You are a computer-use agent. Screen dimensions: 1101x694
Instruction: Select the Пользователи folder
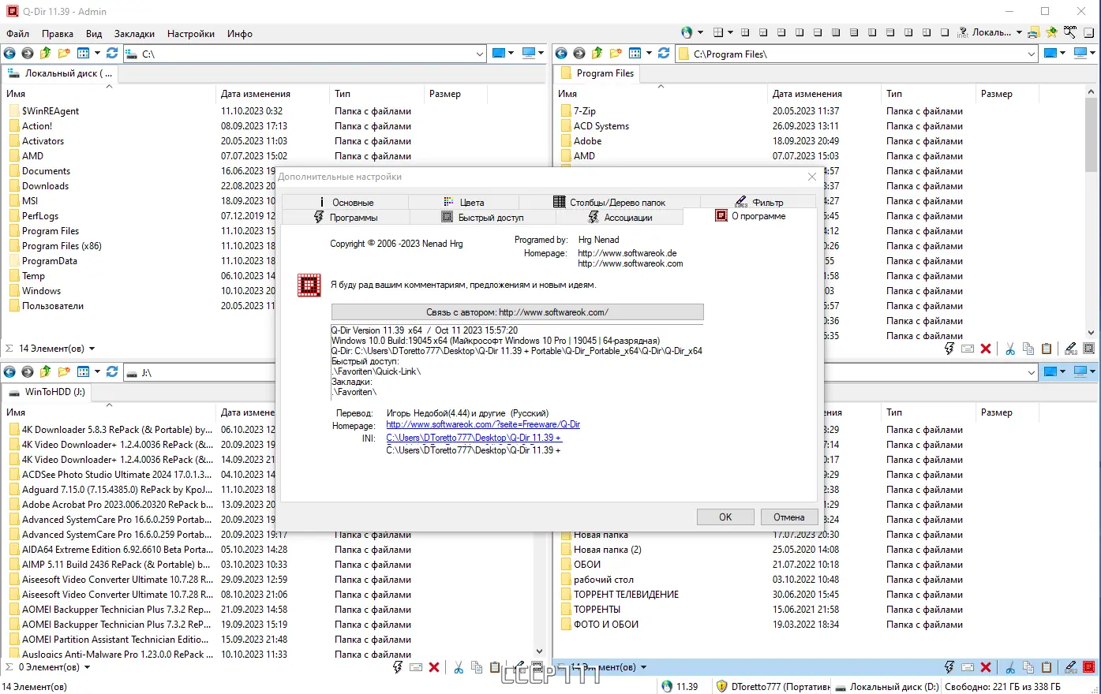[x=53, y=306]
